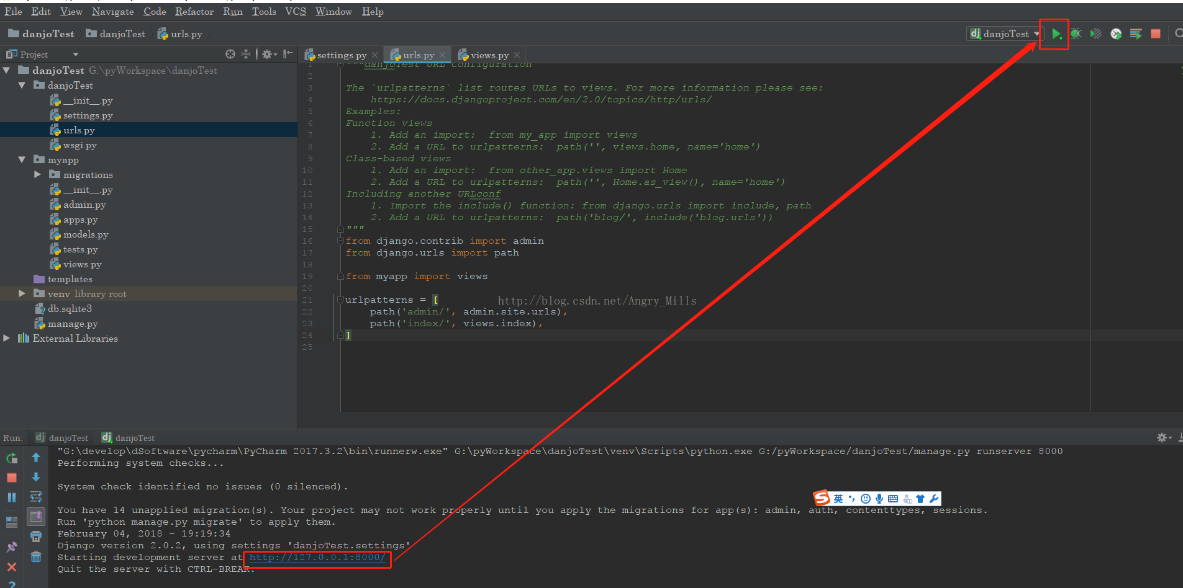Open search everywhere magnifier icon
The width and height of the screenshot is (1183, 588).
[1178, 34]
